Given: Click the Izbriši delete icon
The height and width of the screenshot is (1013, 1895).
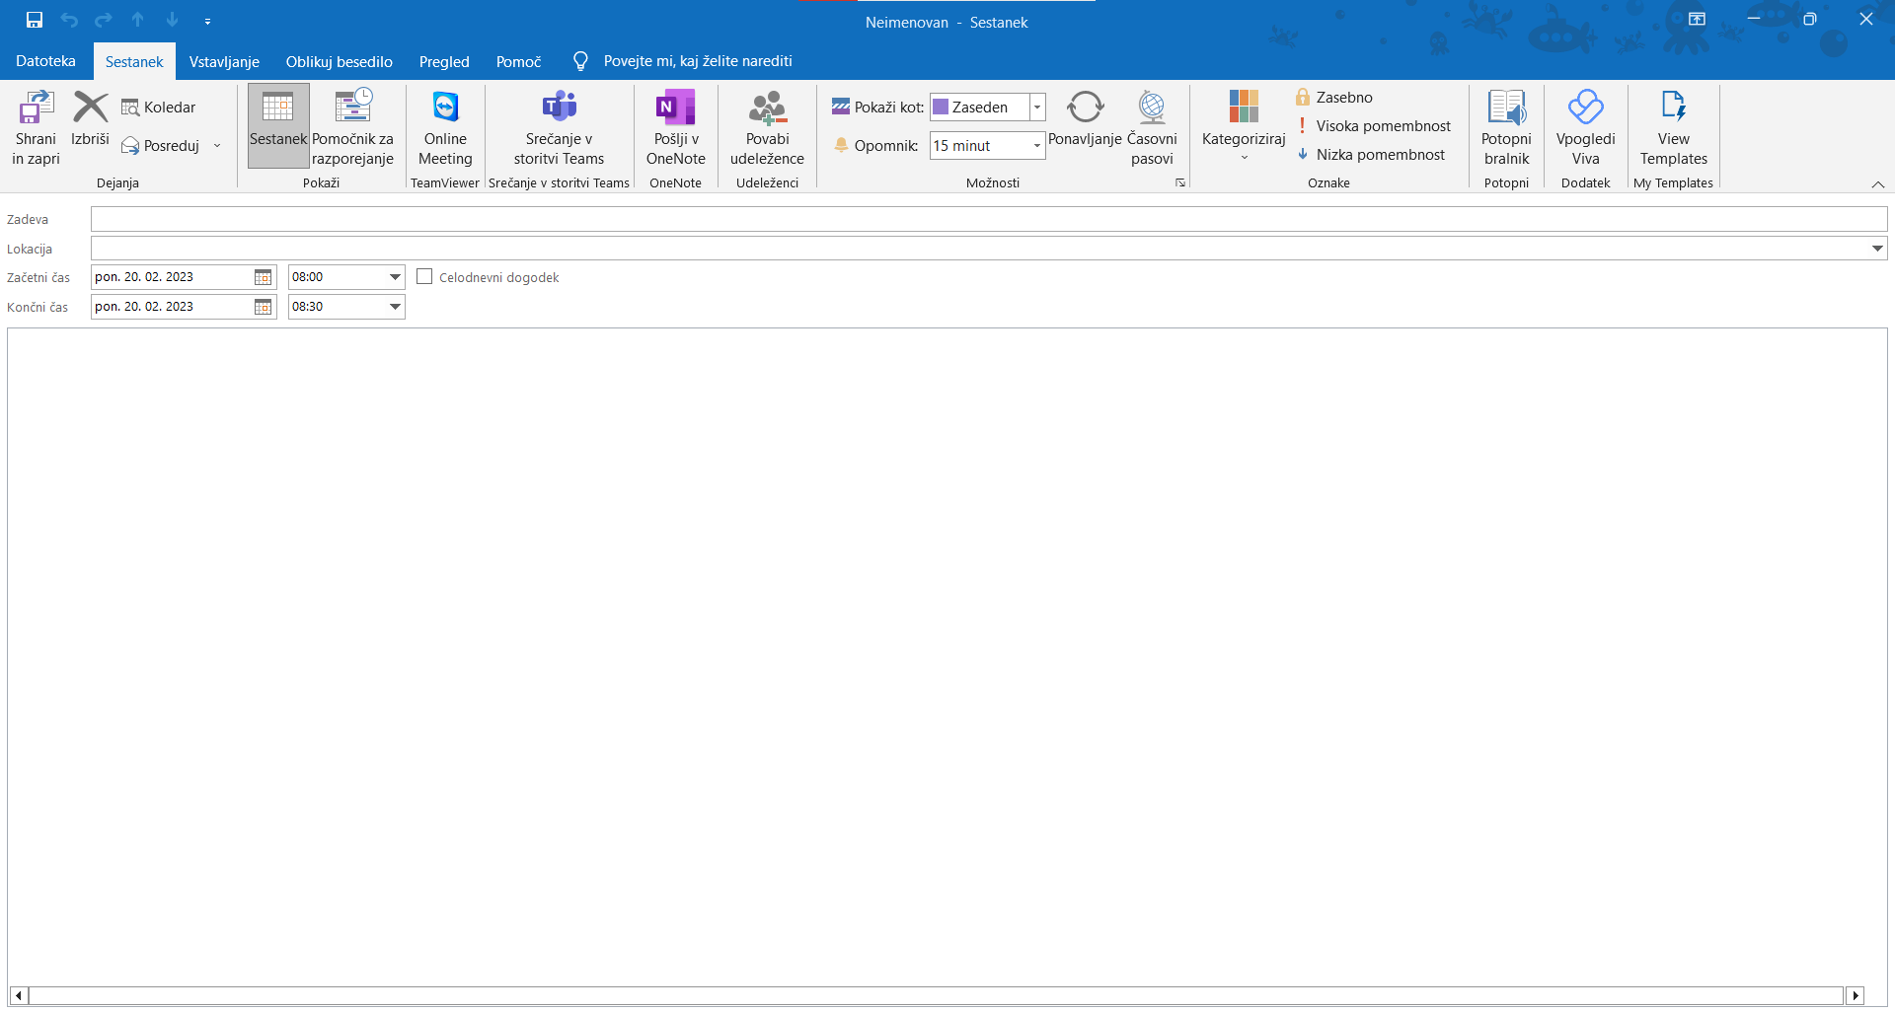Looking at the screenshot, I should [x=90, y=107].
